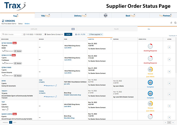Open repair order 69792
The height and width of the screenshot is (125, 177).
pyautogui.click(x=3, y=81)
